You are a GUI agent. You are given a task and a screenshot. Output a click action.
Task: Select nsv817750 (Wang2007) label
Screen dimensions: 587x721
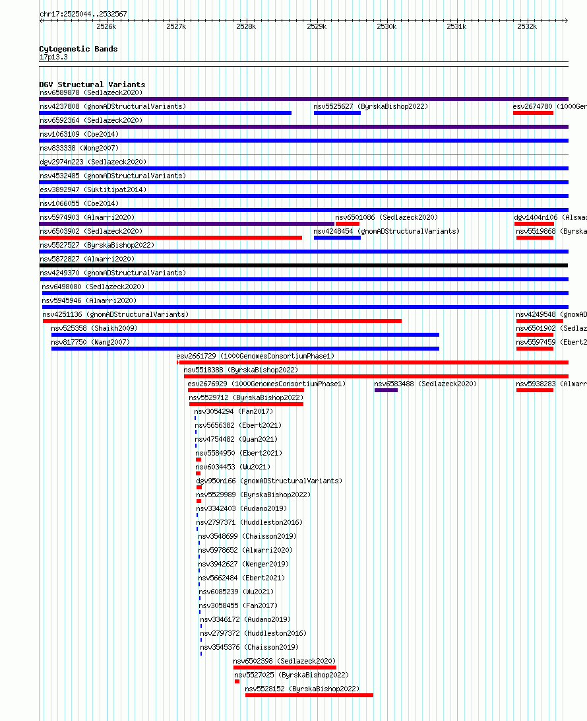point(90,341)
